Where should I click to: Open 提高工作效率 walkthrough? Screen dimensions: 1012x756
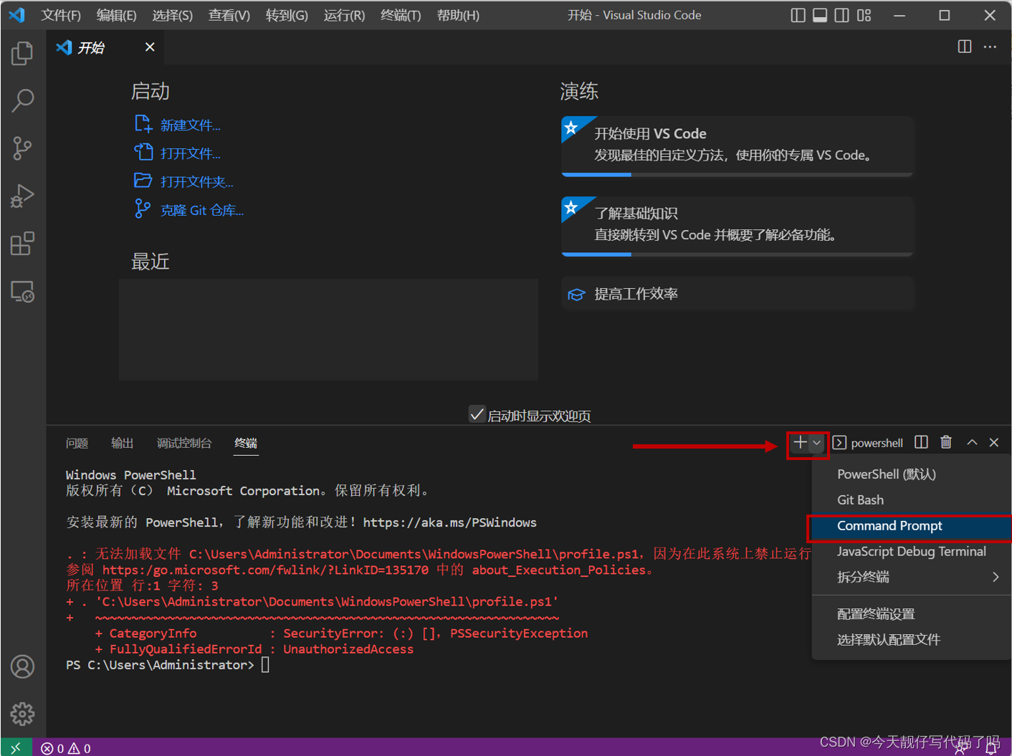tap(737, 294)
